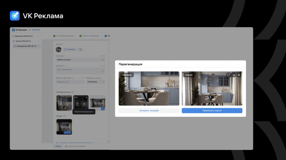Click the VK Реклама logo in app header
This screenshot has height=160, width=286.
pos(19,30)
